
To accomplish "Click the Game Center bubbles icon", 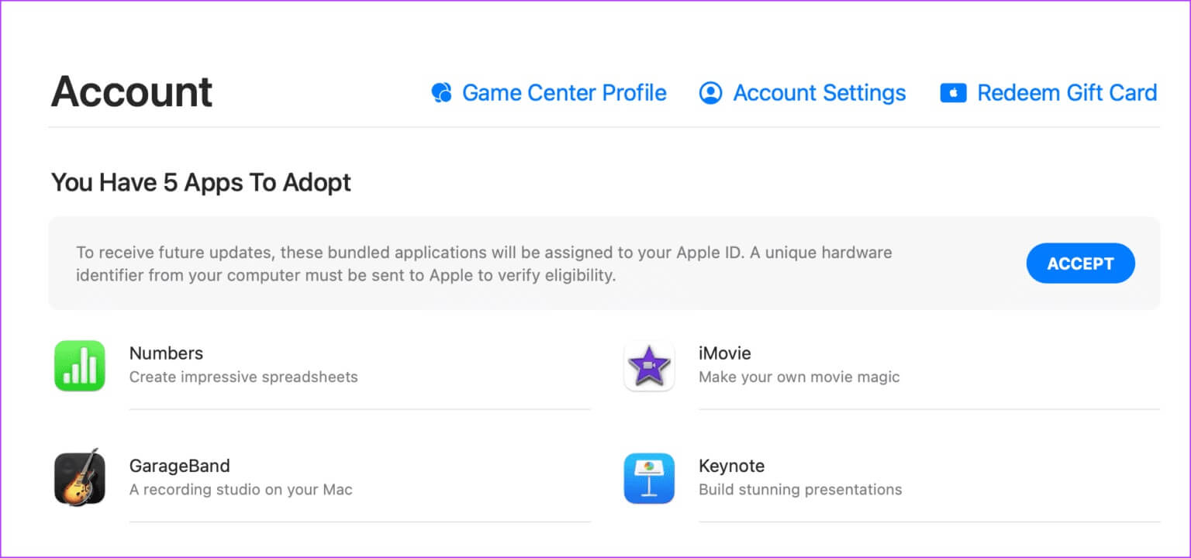I will pyautogui.click(x=441, y=93).
